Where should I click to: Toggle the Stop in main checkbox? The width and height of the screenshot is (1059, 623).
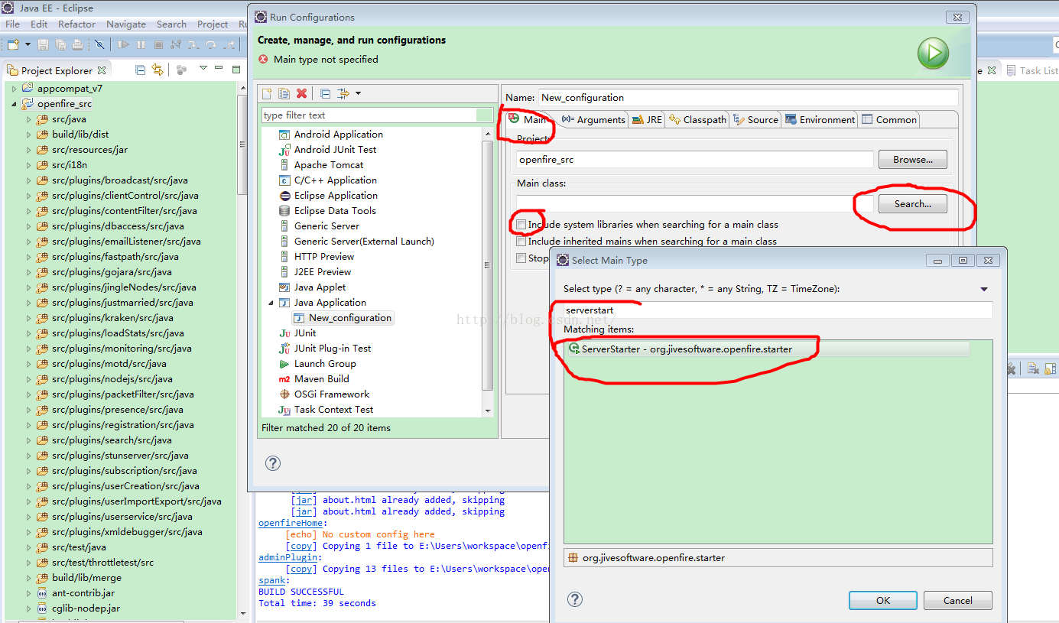point(521,258)
